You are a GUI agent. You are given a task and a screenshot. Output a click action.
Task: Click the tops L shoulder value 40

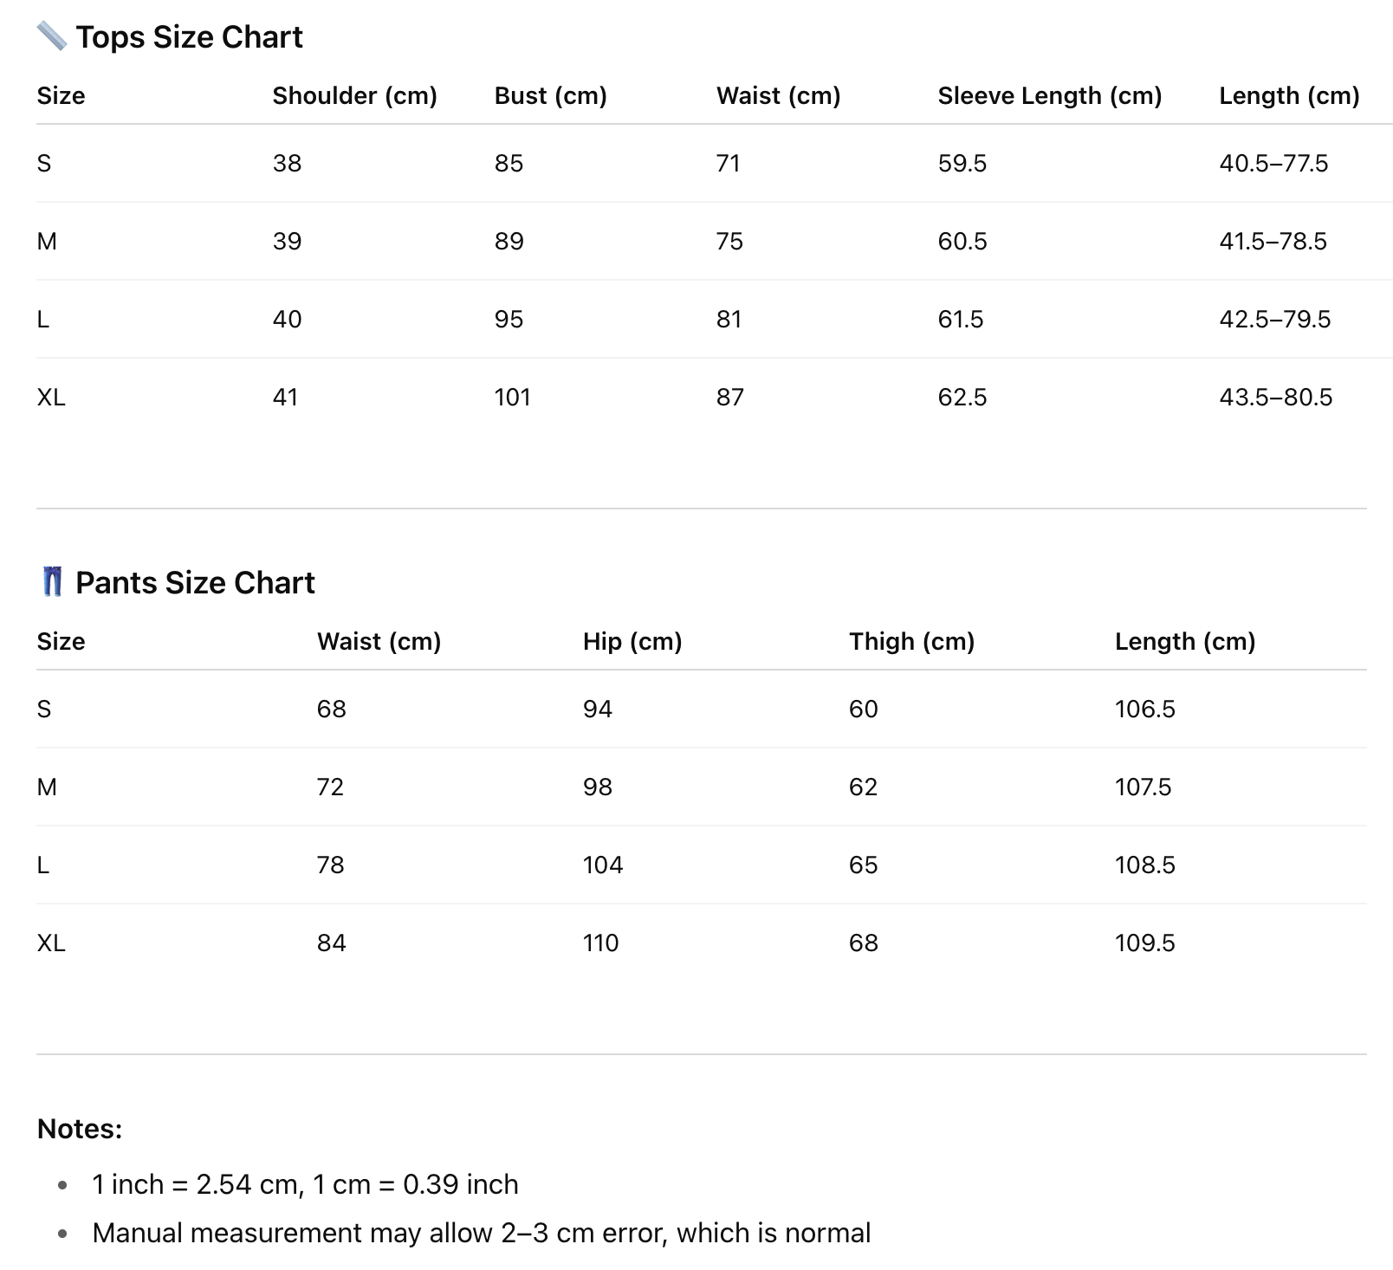pyautogui.click(x=287, y=319)
